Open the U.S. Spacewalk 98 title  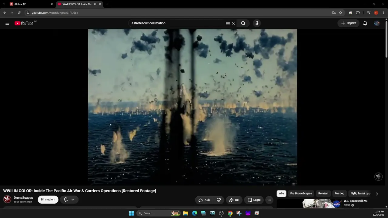[x=356, y=201]
